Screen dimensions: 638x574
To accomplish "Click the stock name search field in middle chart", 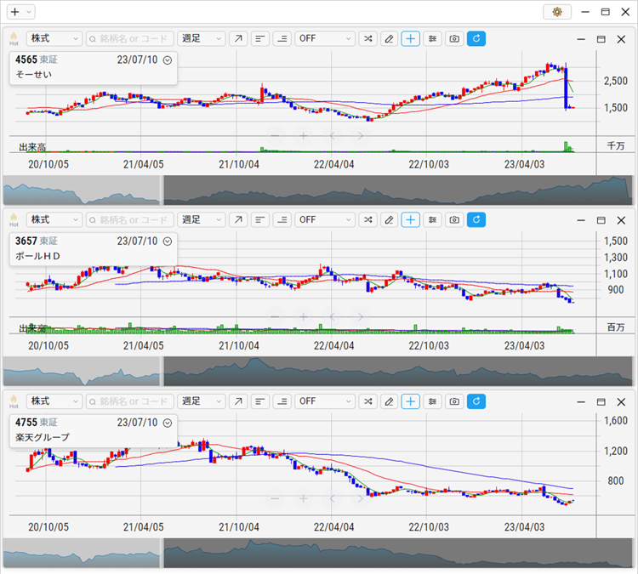I will click(129, 220).
